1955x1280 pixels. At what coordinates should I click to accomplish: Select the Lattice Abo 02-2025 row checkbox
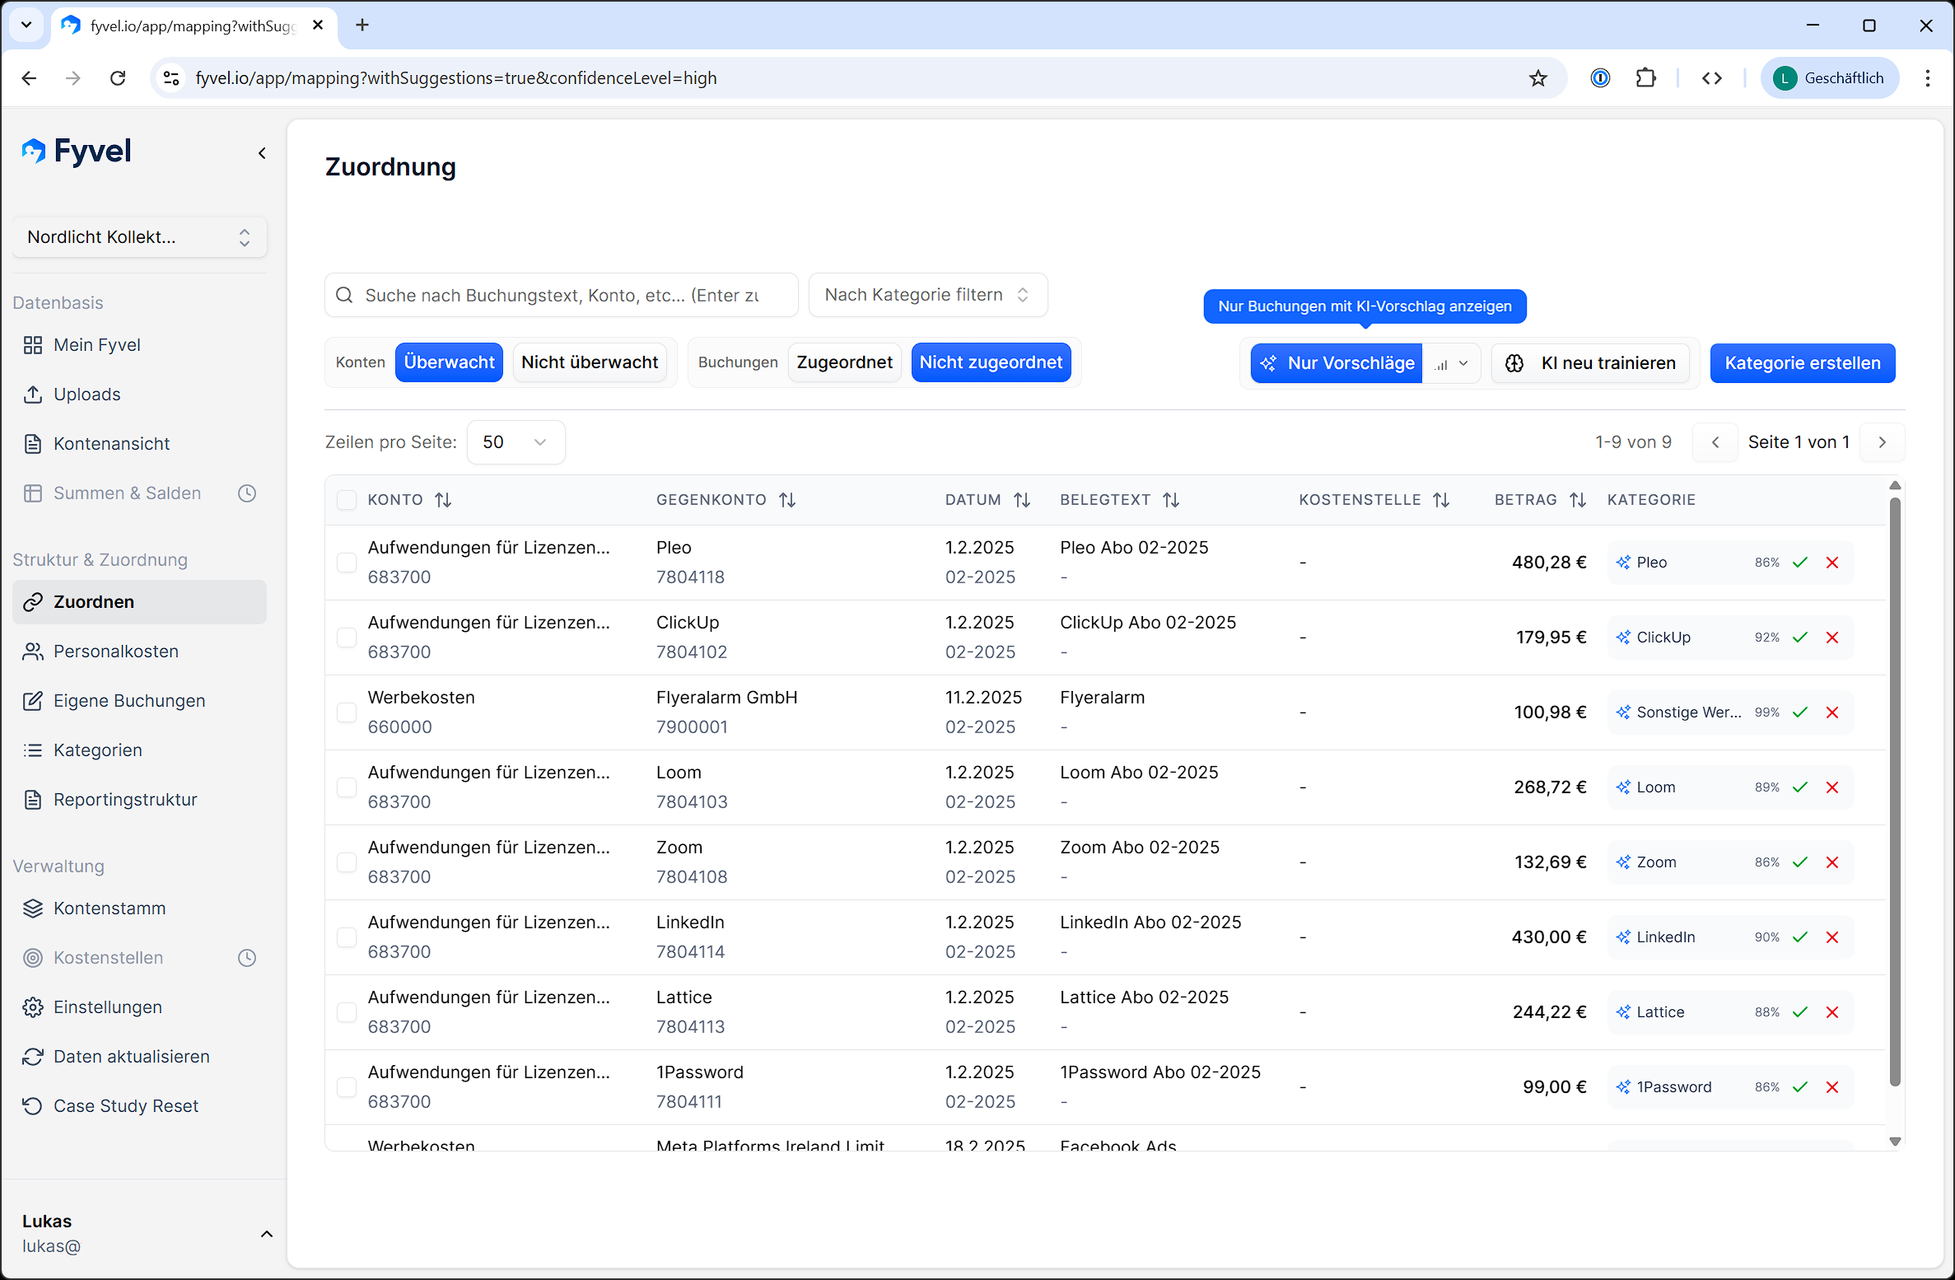click(347, 1012)
